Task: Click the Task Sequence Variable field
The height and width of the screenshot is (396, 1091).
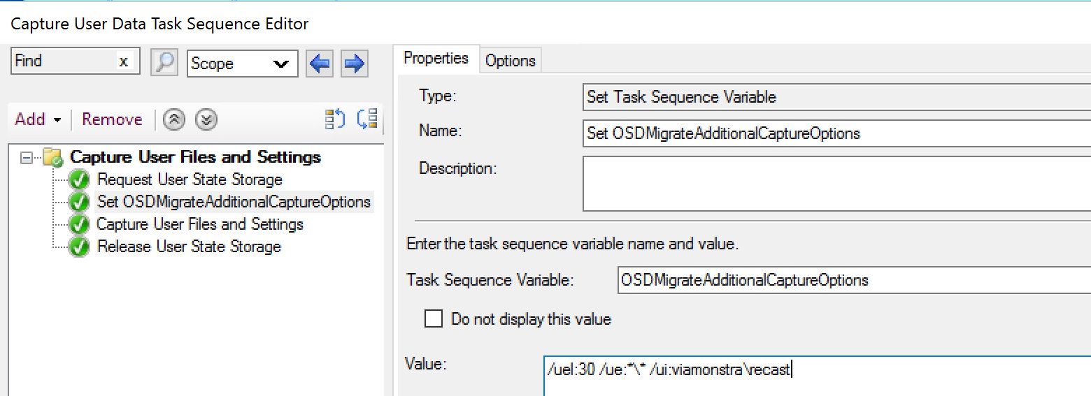Action: (x=853, y=280)
